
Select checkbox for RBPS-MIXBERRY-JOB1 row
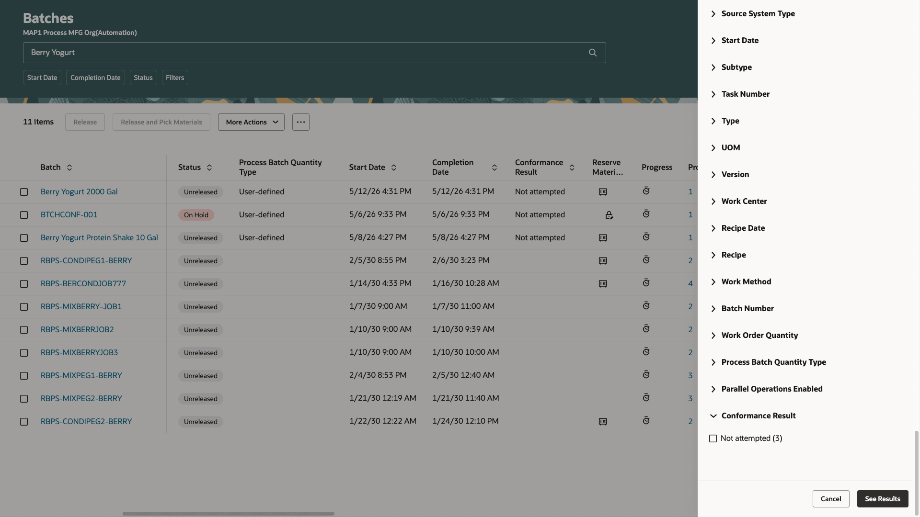click(x=24, y=307)
